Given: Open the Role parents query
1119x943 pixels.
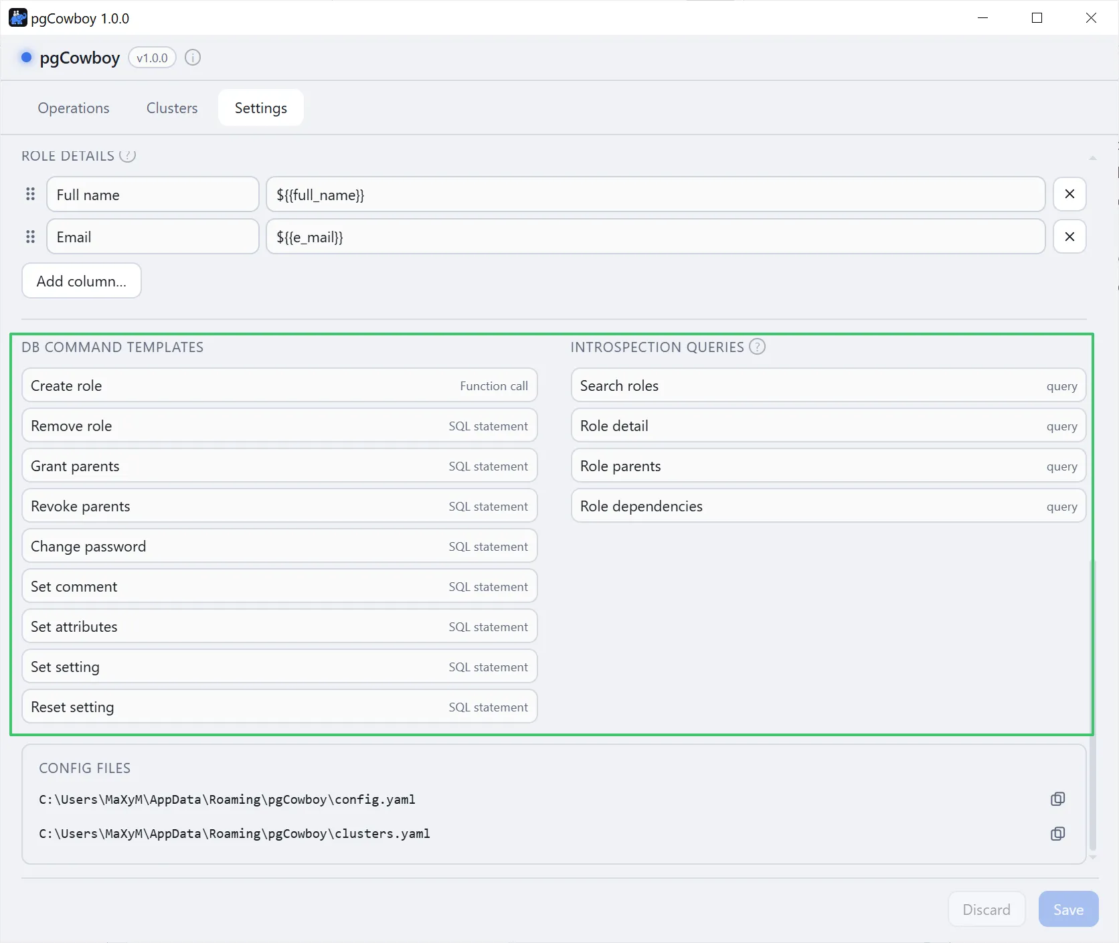Looking at the screenshot, I should (829, 466).
